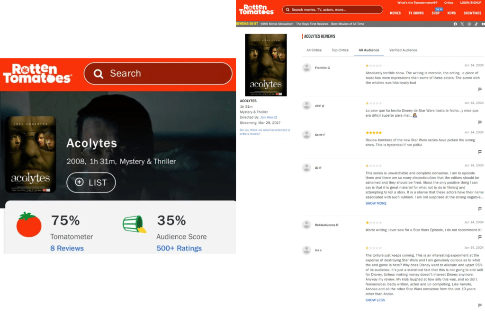Open the MOVIES menu
The width and height of the screenshot is (485, 312).
point(395,13)
